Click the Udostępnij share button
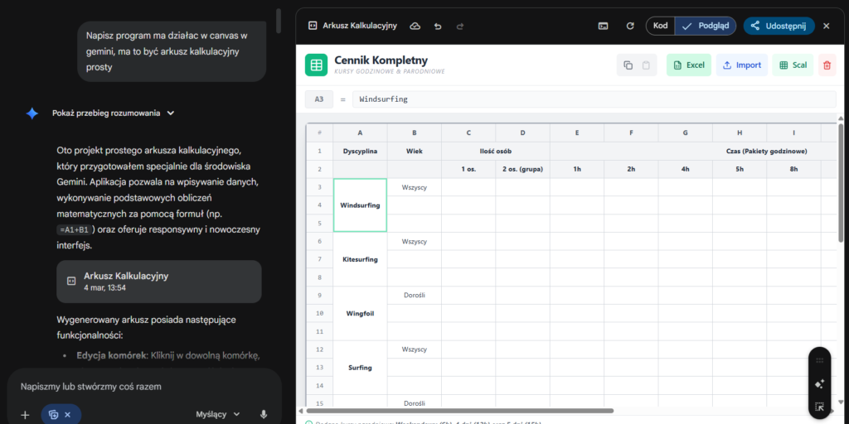 [x=779, y=26]
